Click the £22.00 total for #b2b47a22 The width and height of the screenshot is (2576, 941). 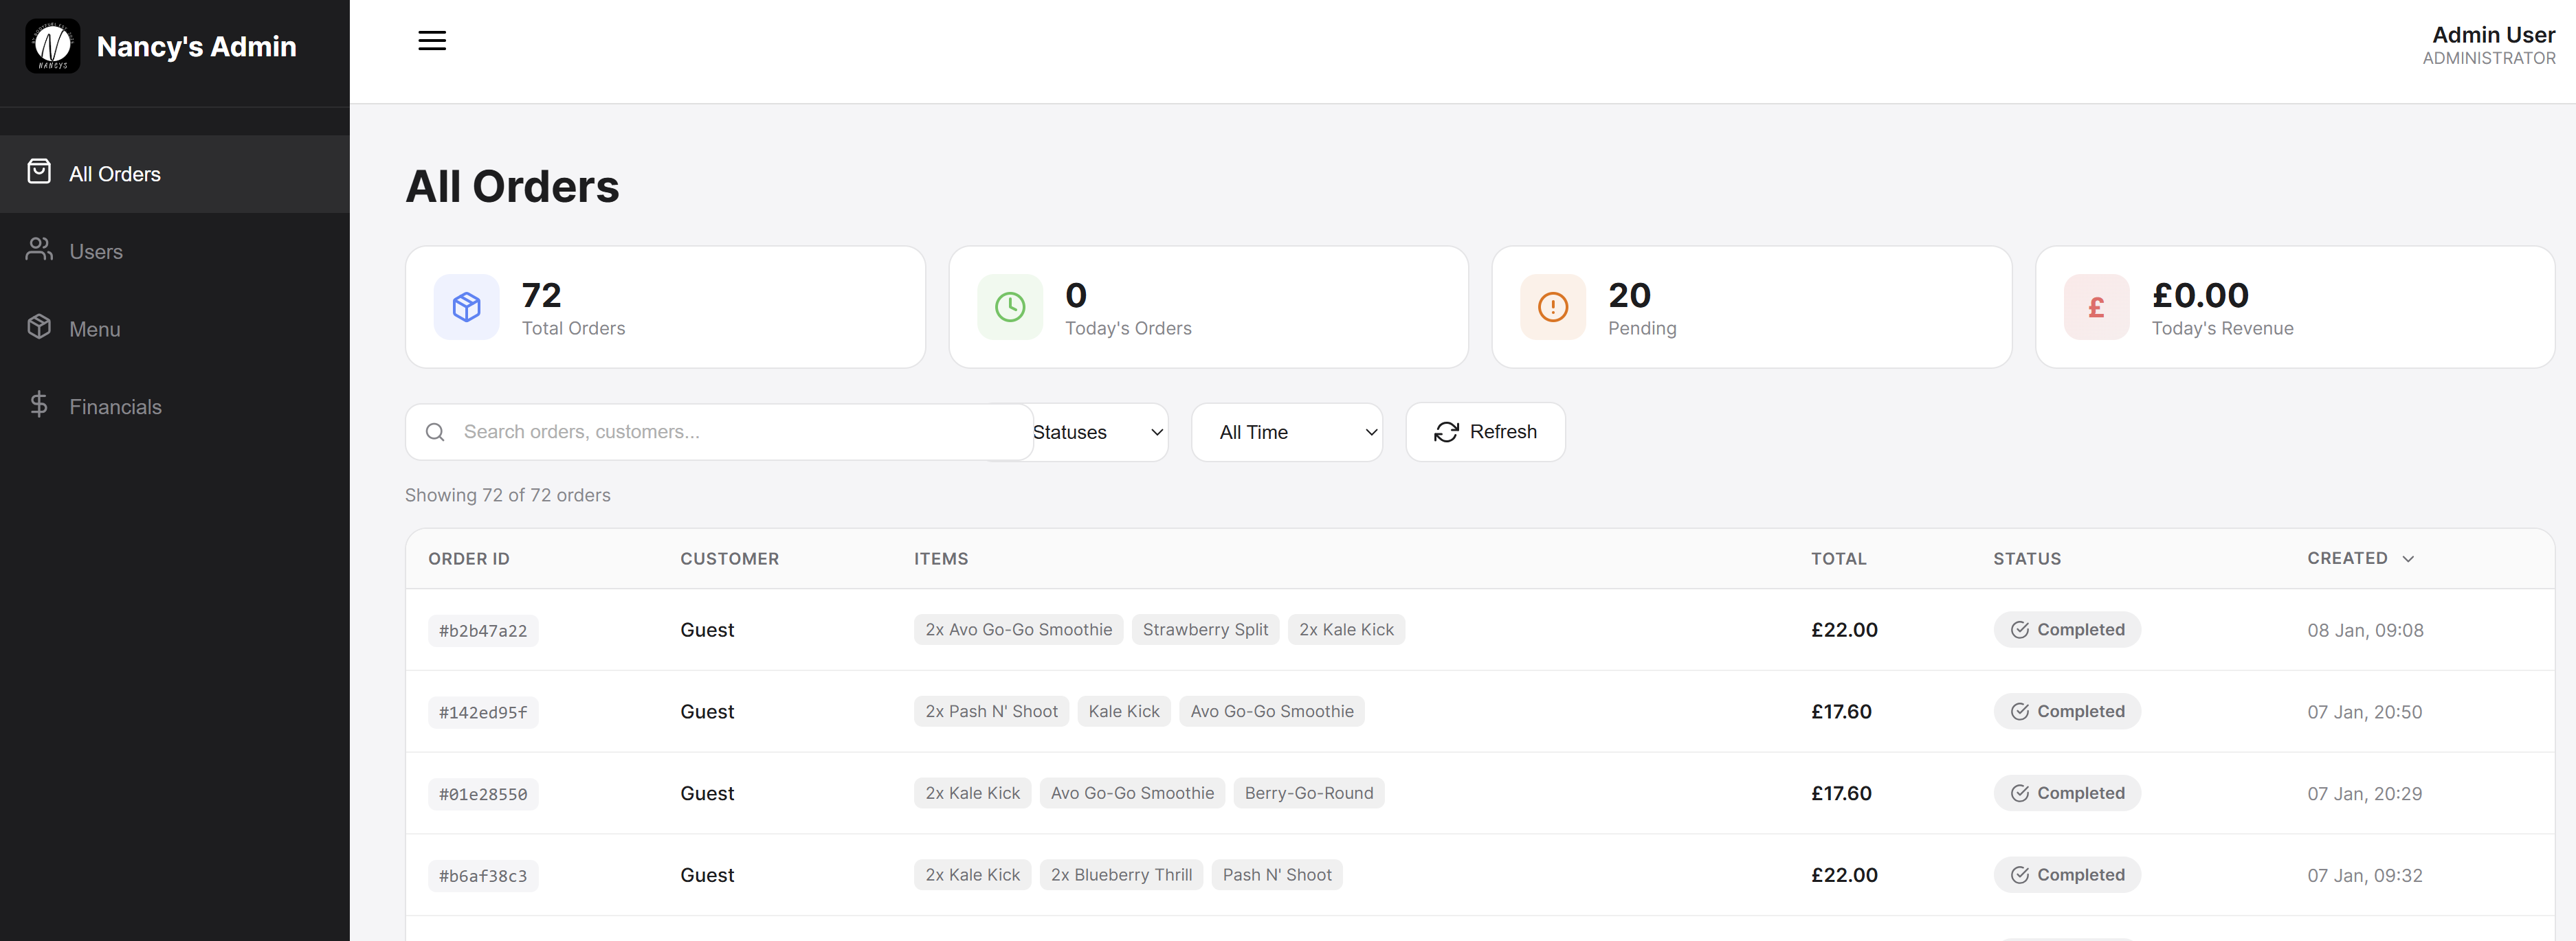pos(1844,631)
